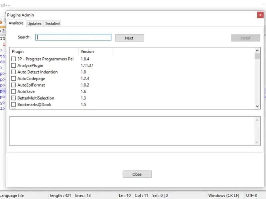The width and height of the screenshot is (266, 199).
Task: Select the Auto Detect Indention name text
Action: point(38,72)
